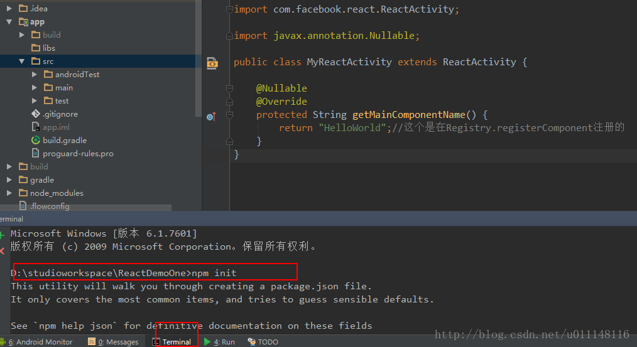This screenshot has height=347, width=637.
Task: Click the "HelloWorld" string in editor
Action: tap(352, 128)
